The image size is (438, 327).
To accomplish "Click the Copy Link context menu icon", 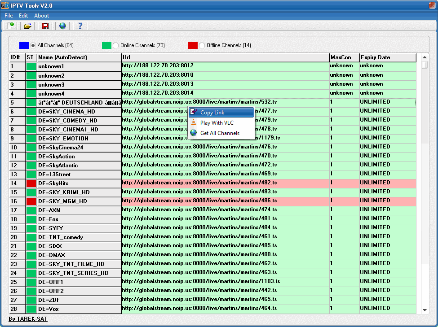I will point(194,112).
